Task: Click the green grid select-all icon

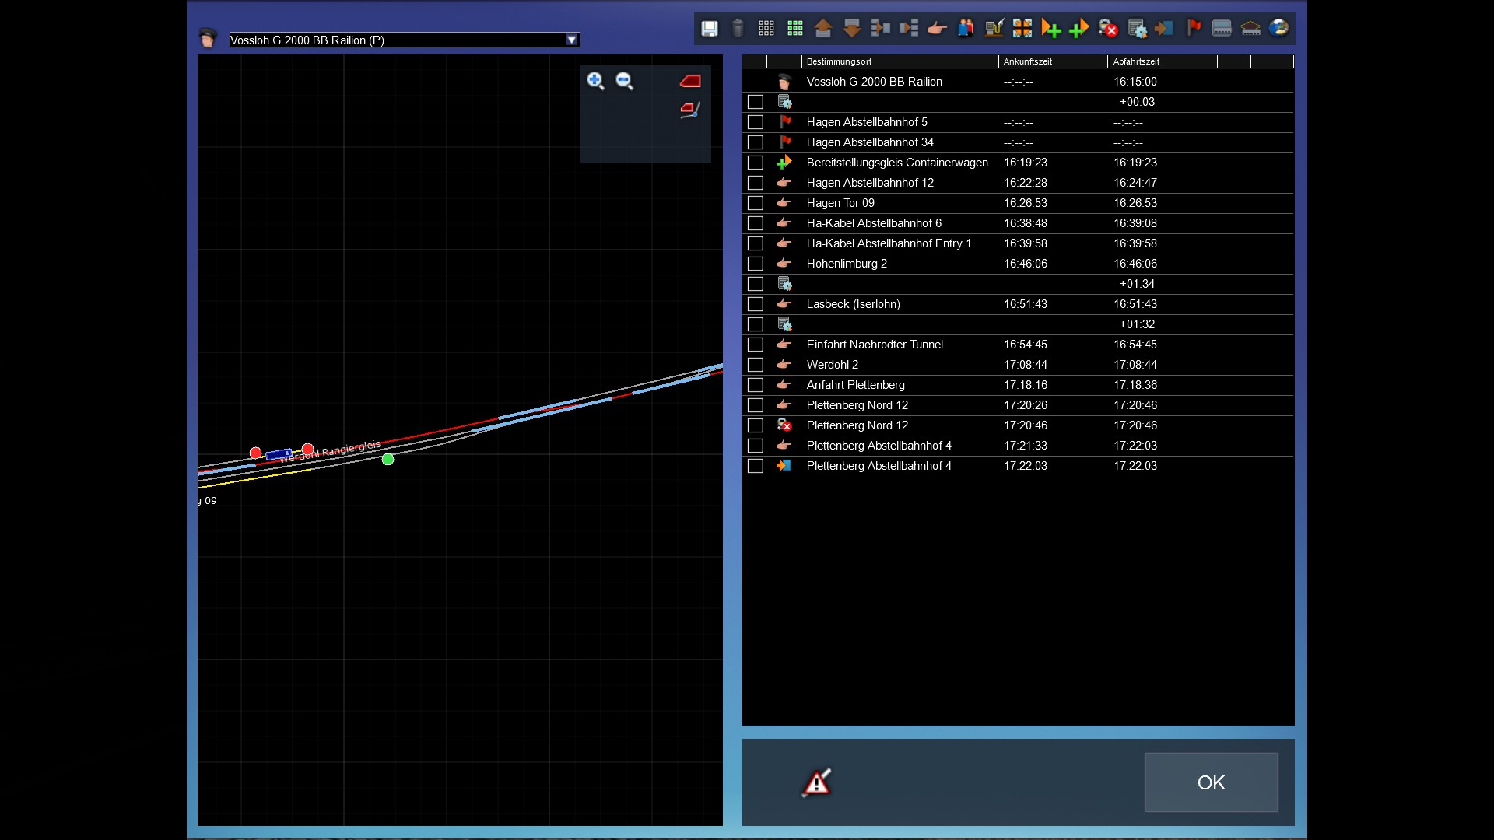Action: 794,29
